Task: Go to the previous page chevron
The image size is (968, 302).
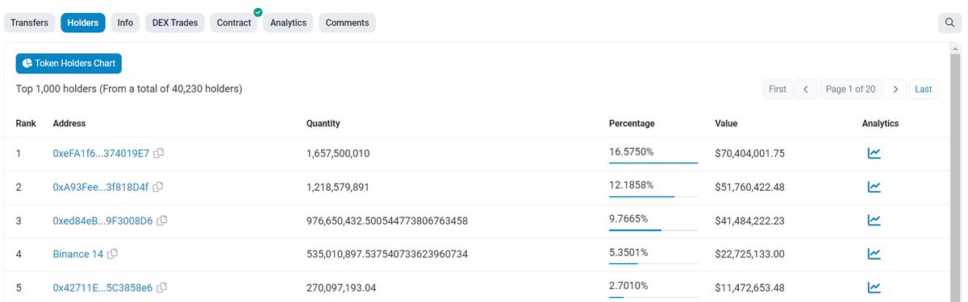Action: pyautogui.click(x=806, y=89)
